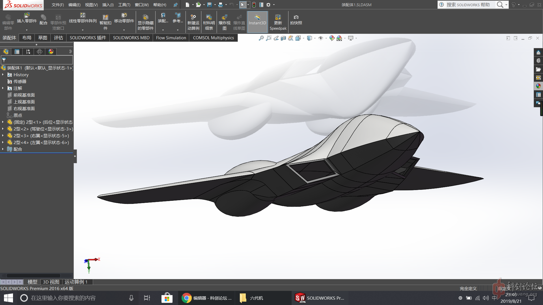Take a Snapshot (拍快照)
This screenshot has height=305, width=543.
[x=296, y=20]
